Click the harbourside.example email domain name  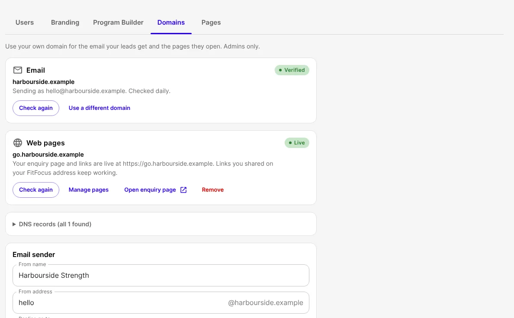pyautogui.click(x=44, y=82)
